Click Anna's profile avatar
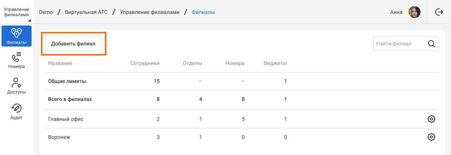Viewport: 451px width, 155px height. click(x=414, y=12)
